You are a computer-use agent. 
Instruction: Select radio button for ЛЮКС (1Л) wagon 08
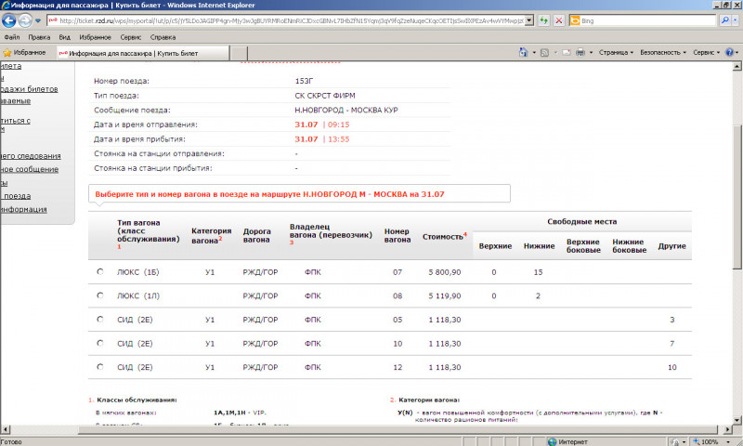pyautogui.click(x=100, y=295)
